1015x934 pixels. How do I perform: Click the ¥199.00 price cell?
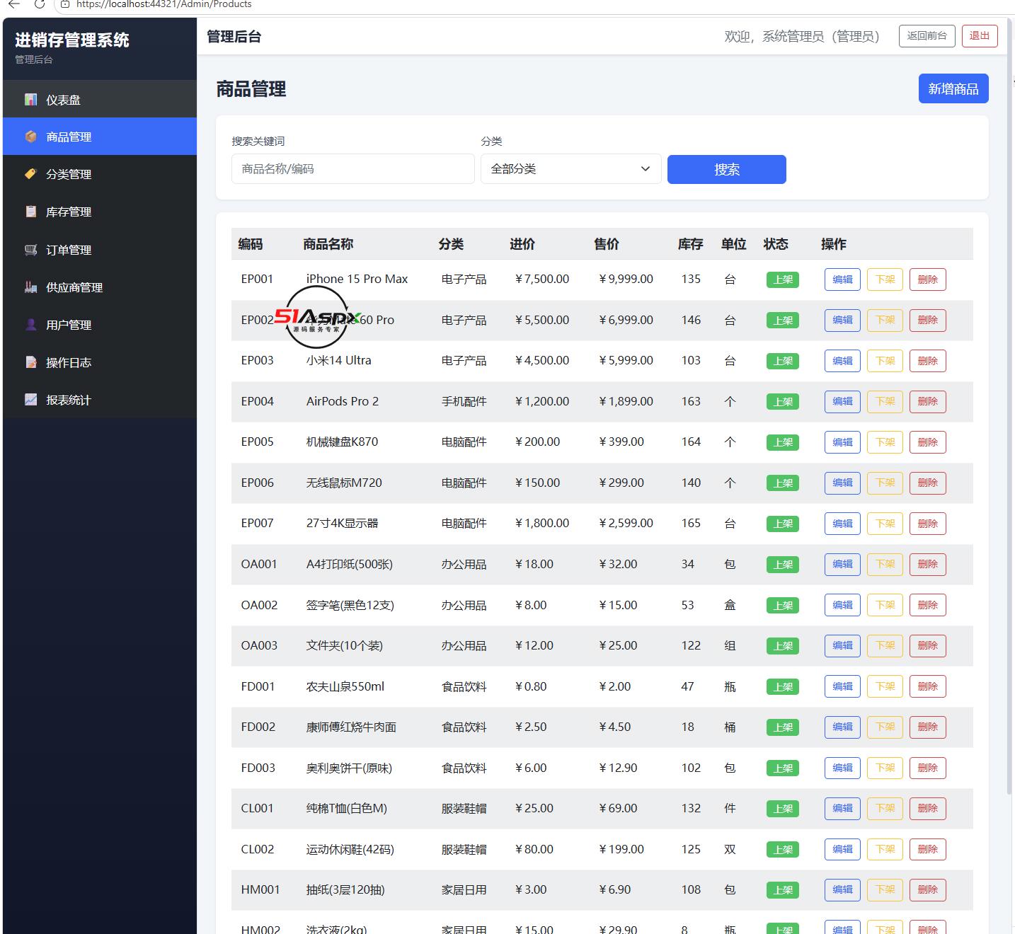(621, 849)
